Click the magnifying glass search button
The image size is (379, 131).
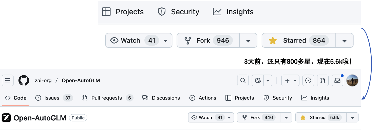point(243,81)
